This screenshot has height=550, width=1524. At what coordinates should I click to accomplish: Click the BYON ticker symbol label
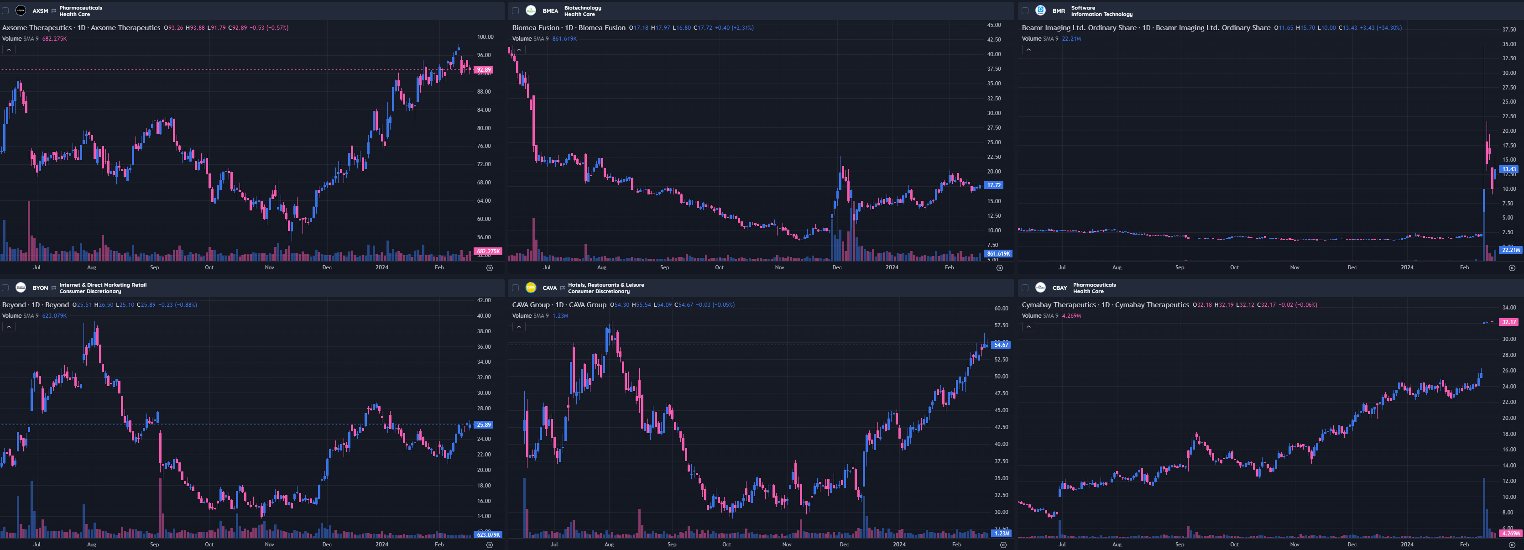pos(40,288)
